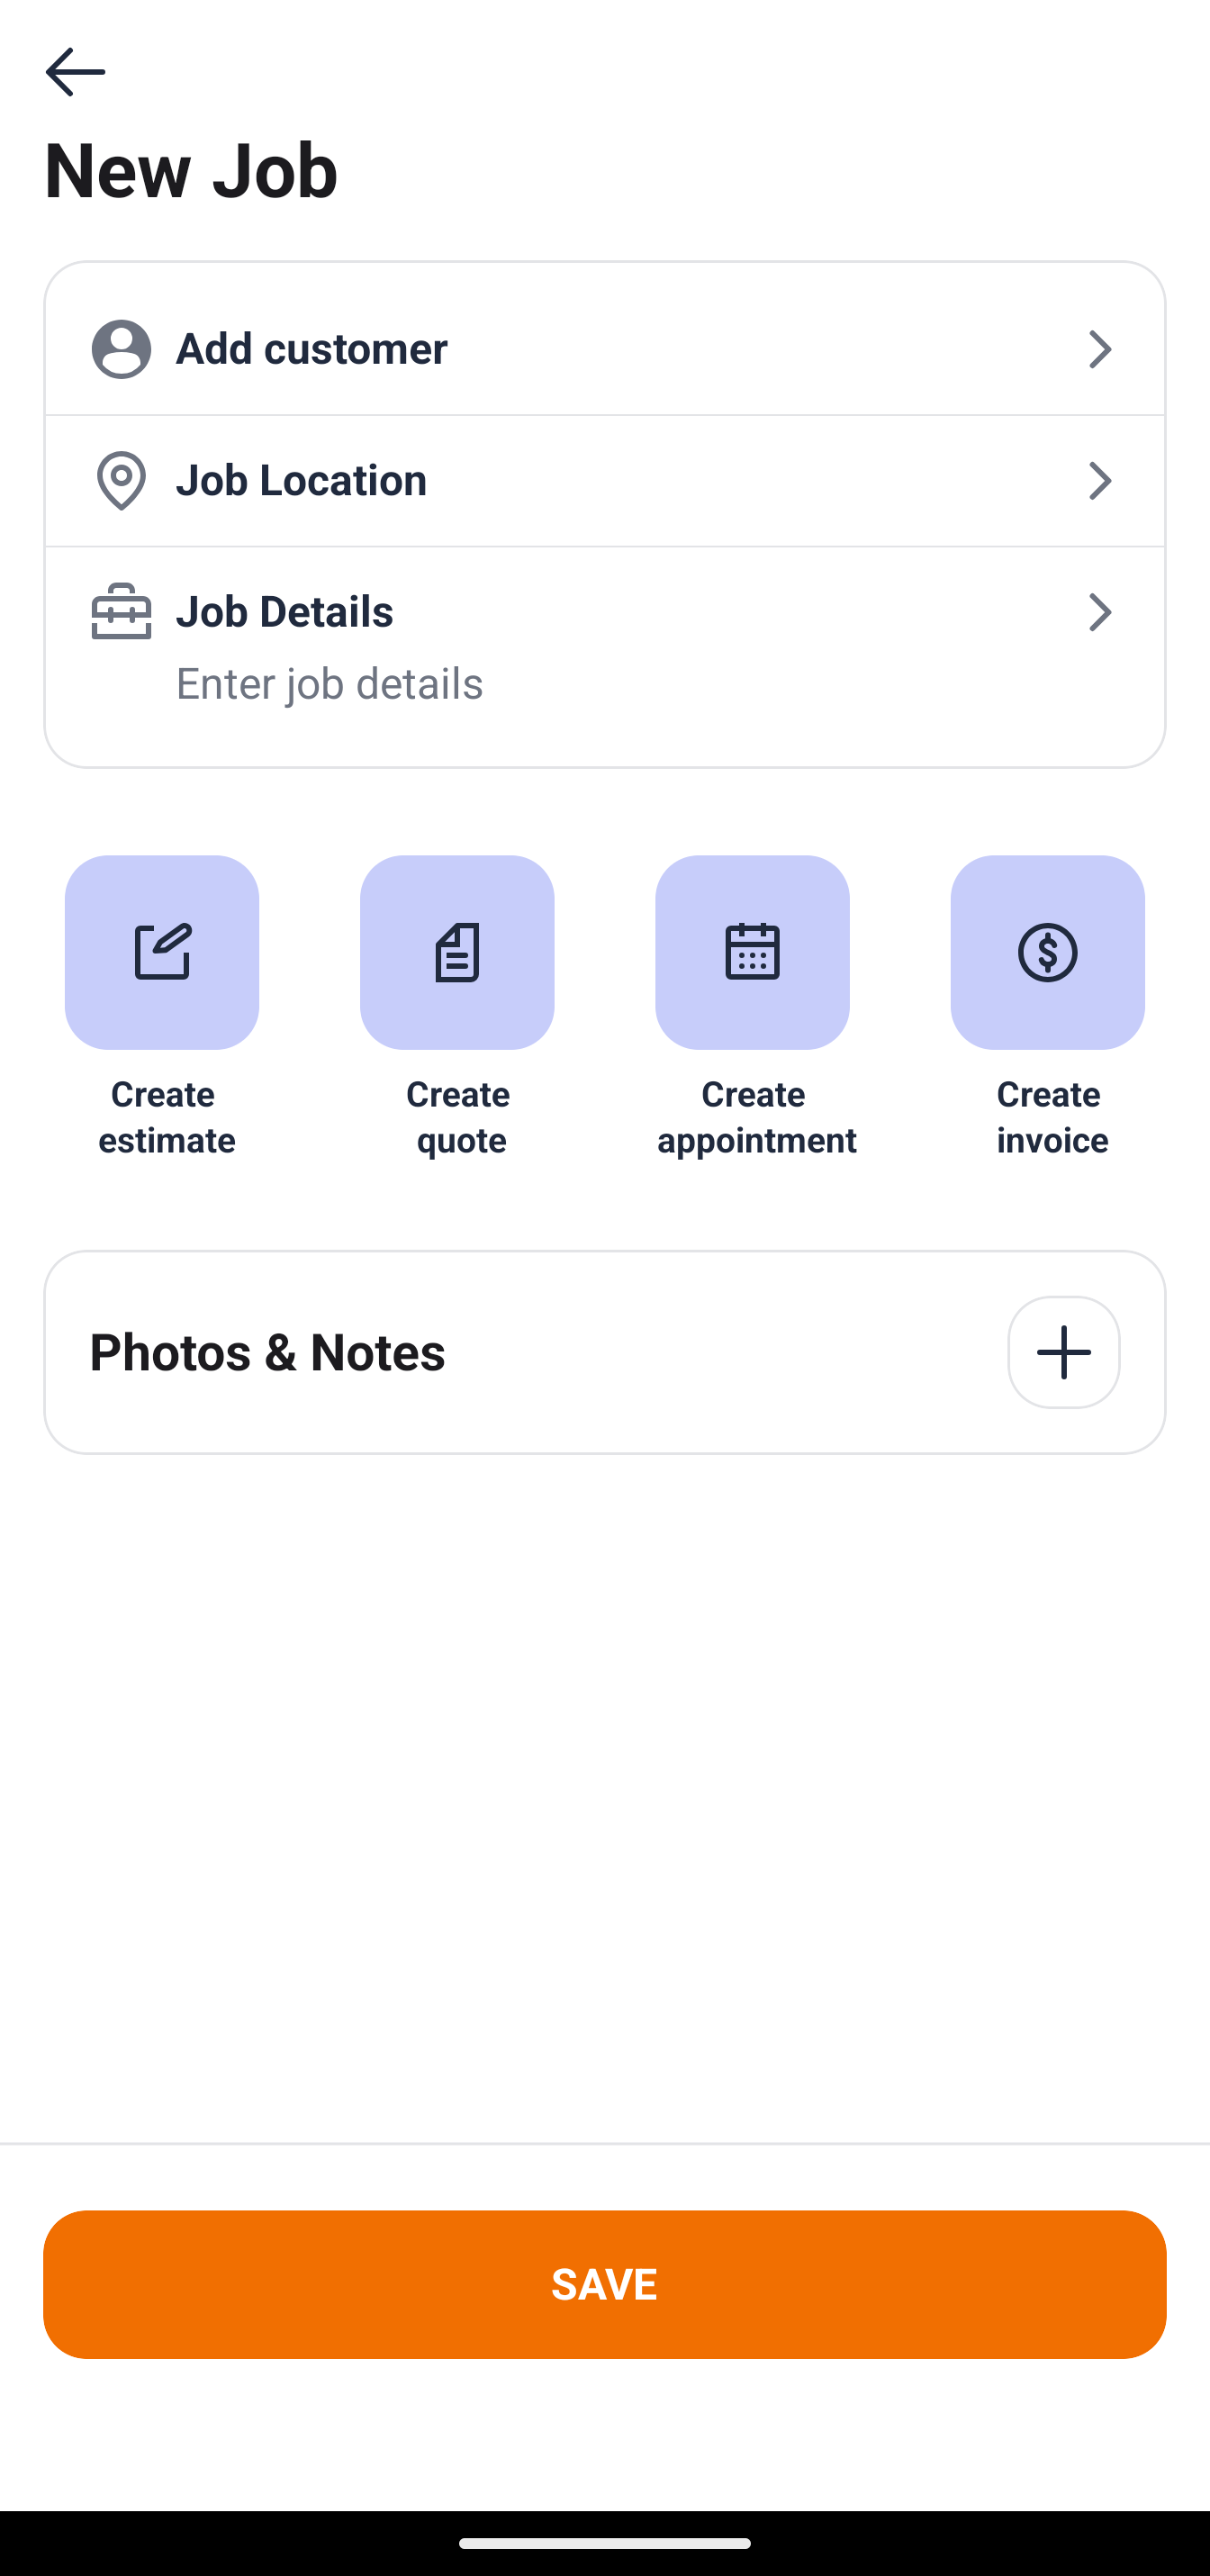Expand Job Location chevron arrow

coord(1099,481)
